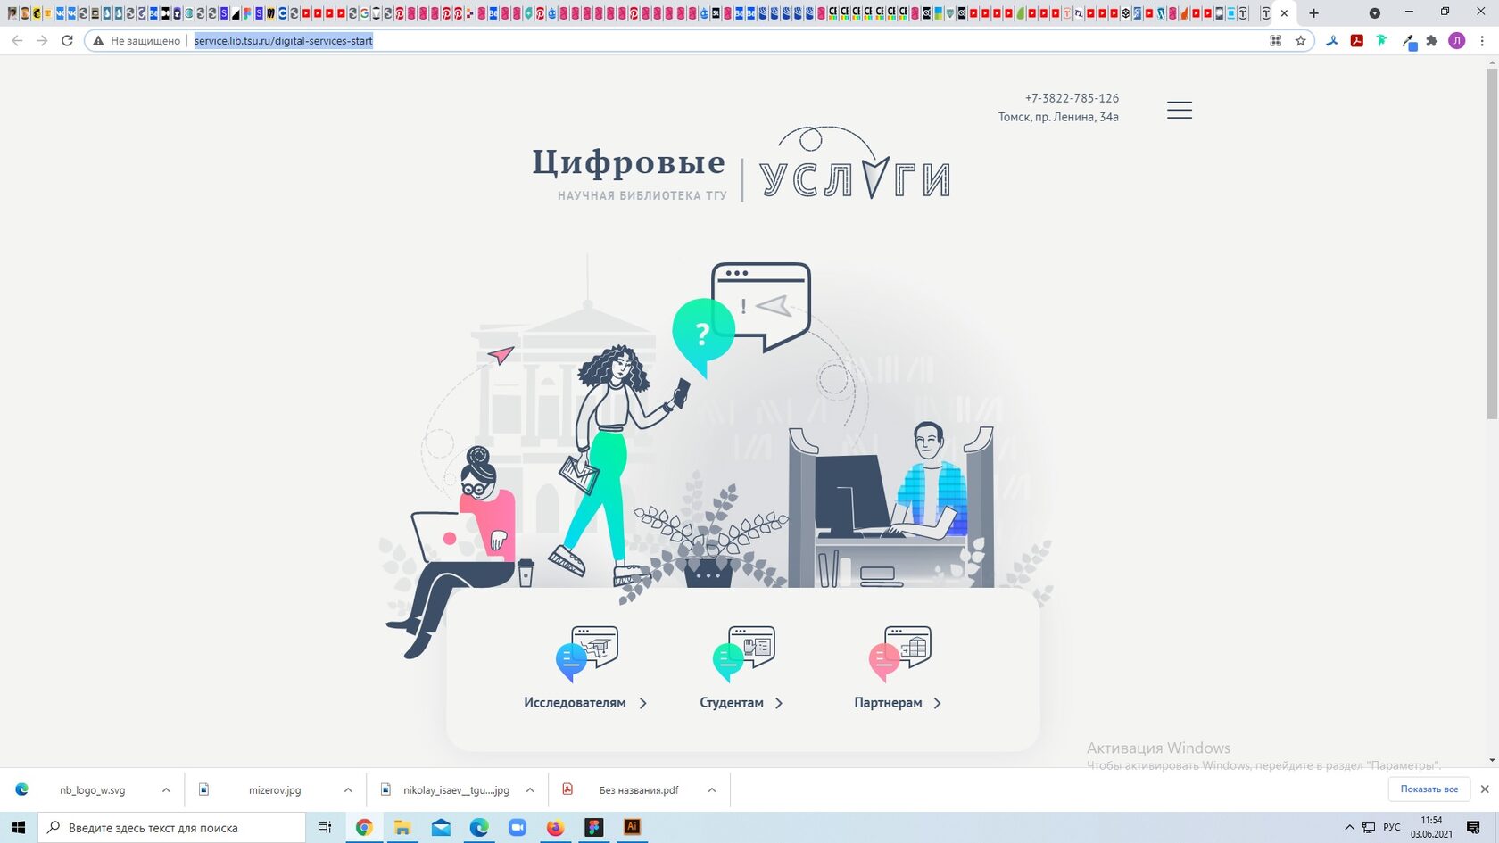Click the chevron next to Исследователям
Screen dimensions: 1499x843
[x=643, y=703]
